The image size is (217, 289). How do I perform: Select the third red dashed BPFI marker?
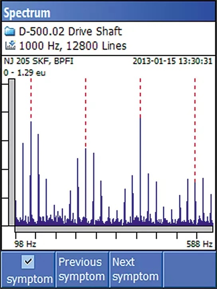(140, 98)
